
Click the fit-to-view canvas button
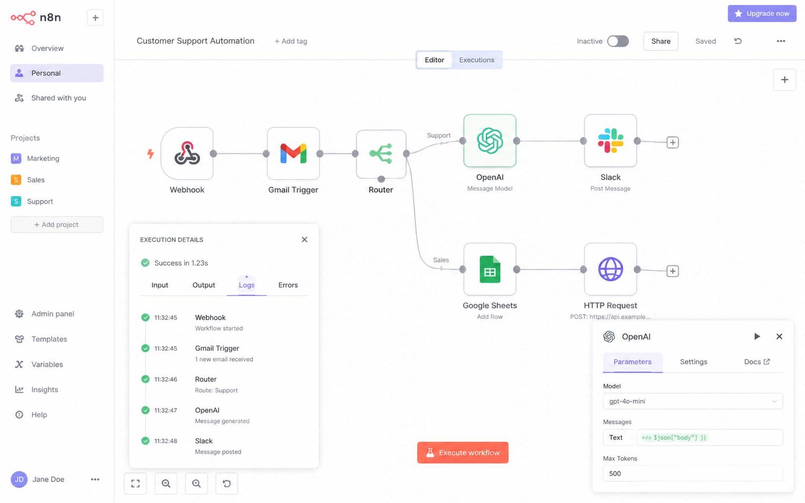[x=135, y=483]
